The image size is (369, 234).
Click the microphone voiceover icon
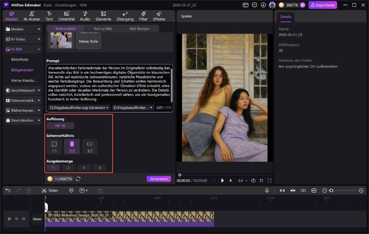pos(267,190)
